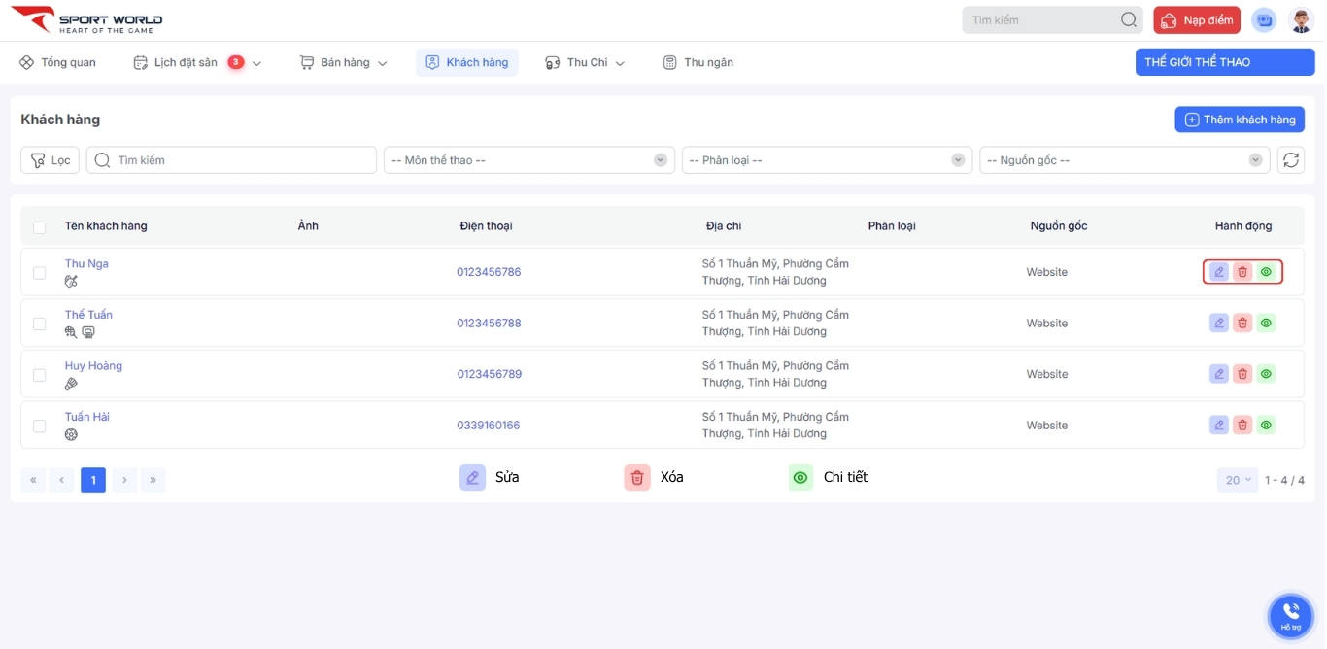Select the Tuấn Hải row checkbox
1327x649 pixels.
40,426
